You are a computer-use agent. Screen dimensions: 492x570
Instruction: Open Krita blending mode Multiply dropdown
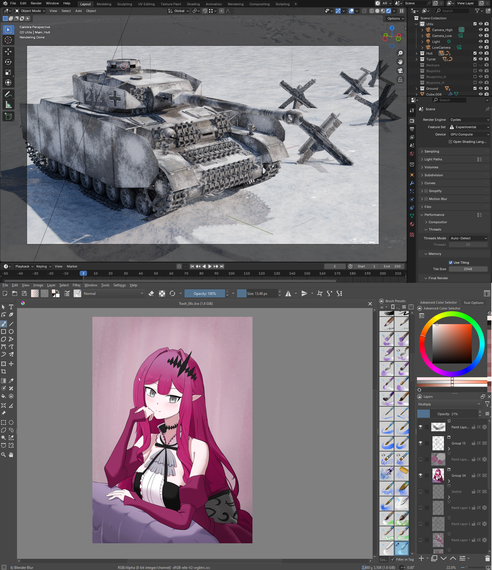pos(449,404)
